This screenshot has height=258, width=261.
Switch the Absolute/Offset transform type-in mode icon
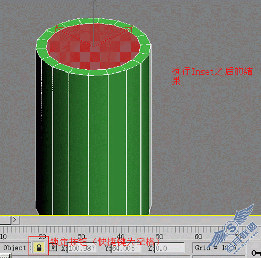click(x=53, y=247)
